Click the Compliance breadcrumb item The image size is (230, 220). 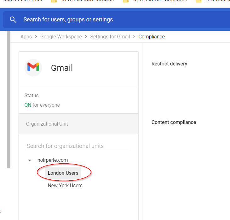pos(152,37)
